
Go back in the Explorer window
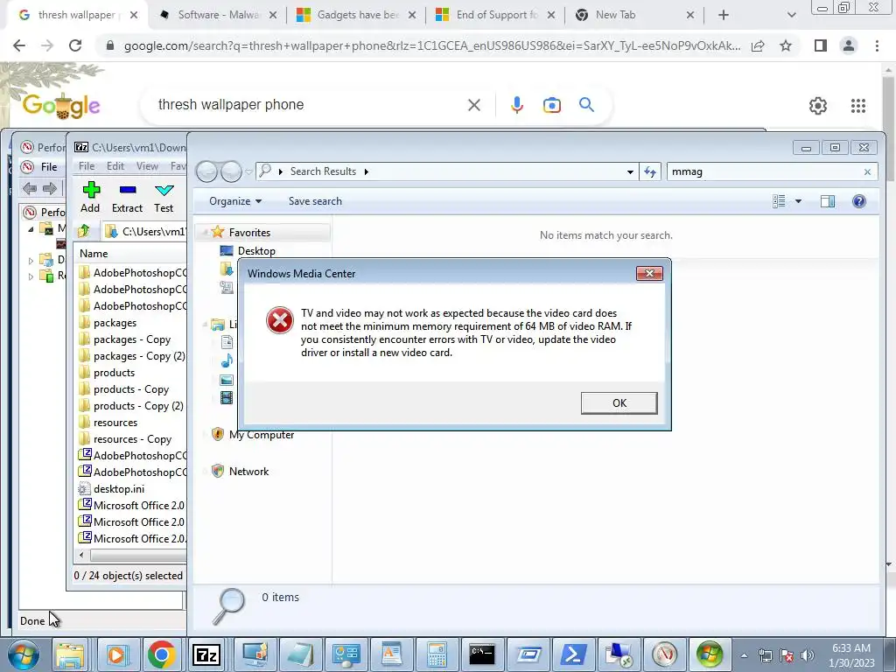(x=206, y=171)
